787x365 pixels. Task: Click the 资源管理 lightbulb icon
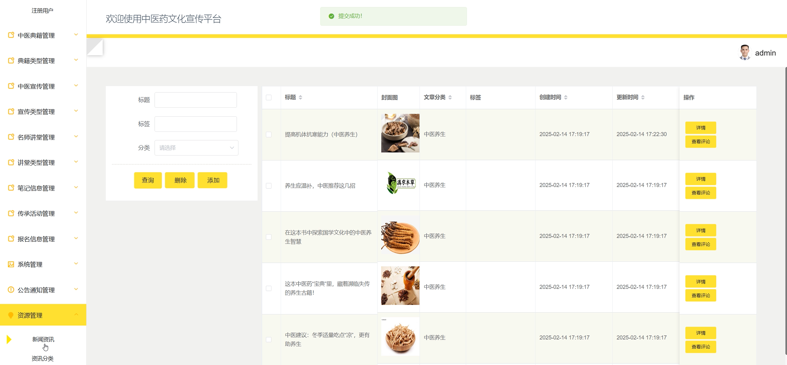[11, 315]
